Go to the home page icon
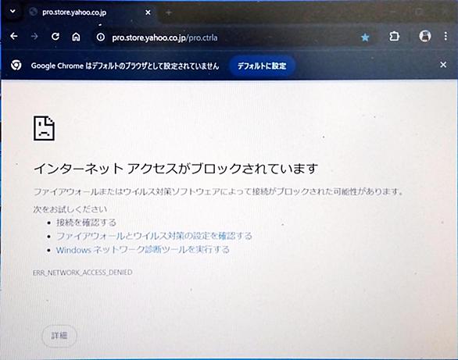458x360 pixels. (x=76, y=37)
